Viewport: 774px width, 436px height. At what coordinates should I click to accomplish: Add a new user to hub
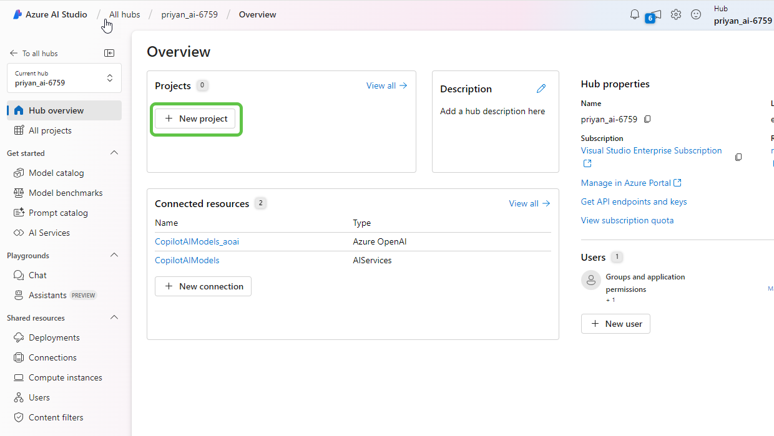(x=615, y=324)
